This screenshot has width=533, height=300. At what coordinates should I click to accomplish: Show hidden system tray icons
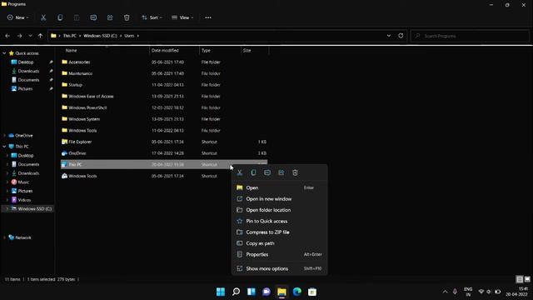pyautogui.click(x=445, y=292)
